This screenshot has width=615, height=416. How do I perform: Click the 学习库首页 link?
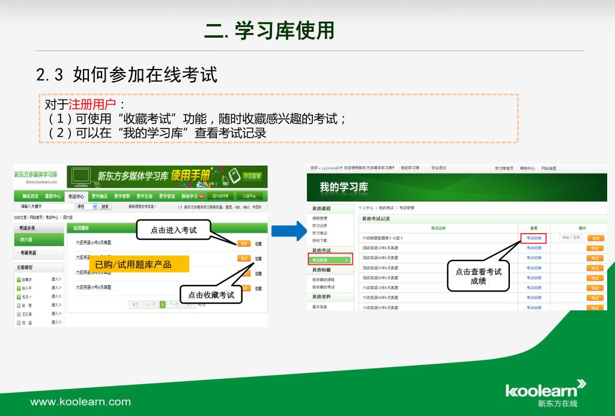pos(504,168)
